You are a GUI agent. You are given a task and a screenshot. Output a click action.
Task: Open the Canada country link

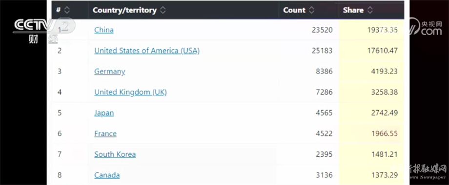[107, 175]
